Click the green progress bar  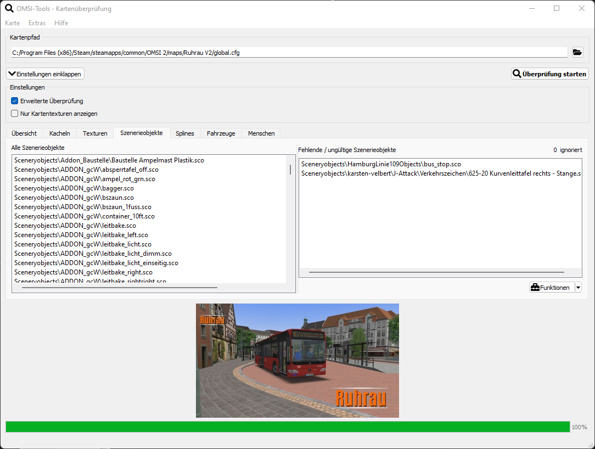288,427
